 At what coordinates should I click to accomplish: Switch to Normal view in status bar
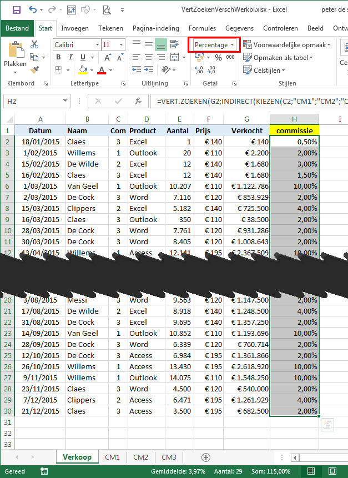tap(311, 471)
